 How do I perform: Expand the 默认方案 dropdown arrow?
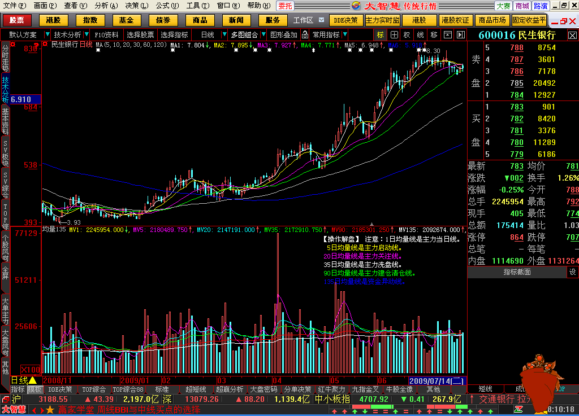click(47, 34)
